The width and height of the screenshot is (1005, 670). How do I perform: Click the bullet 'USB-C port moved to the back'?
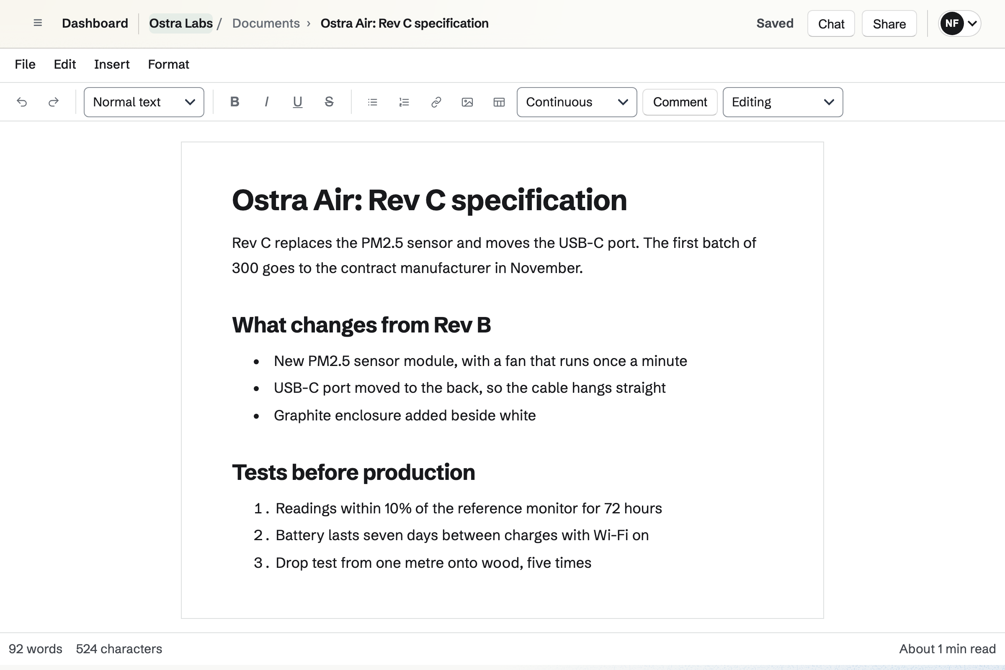tap(469, 388)
